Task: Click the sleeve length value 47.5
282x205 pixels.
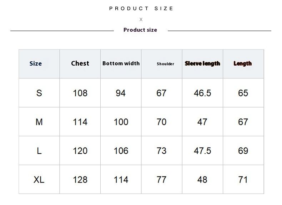Action: coord(202,151)
